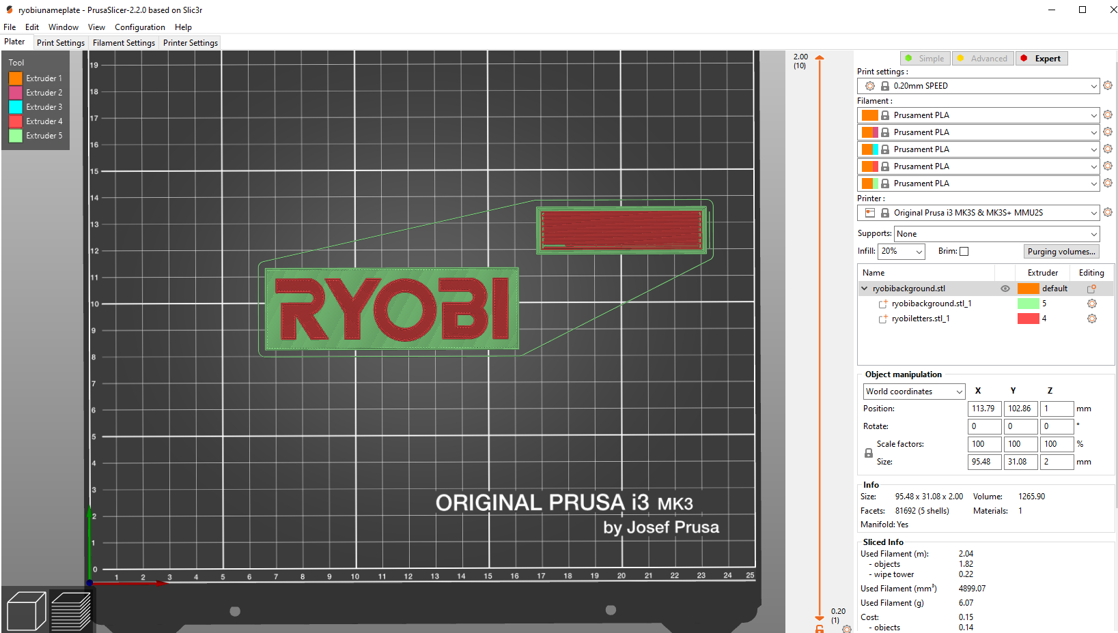
Task: Open printer settings gear beside Original Prusa i3
Action: (1108, 212)
